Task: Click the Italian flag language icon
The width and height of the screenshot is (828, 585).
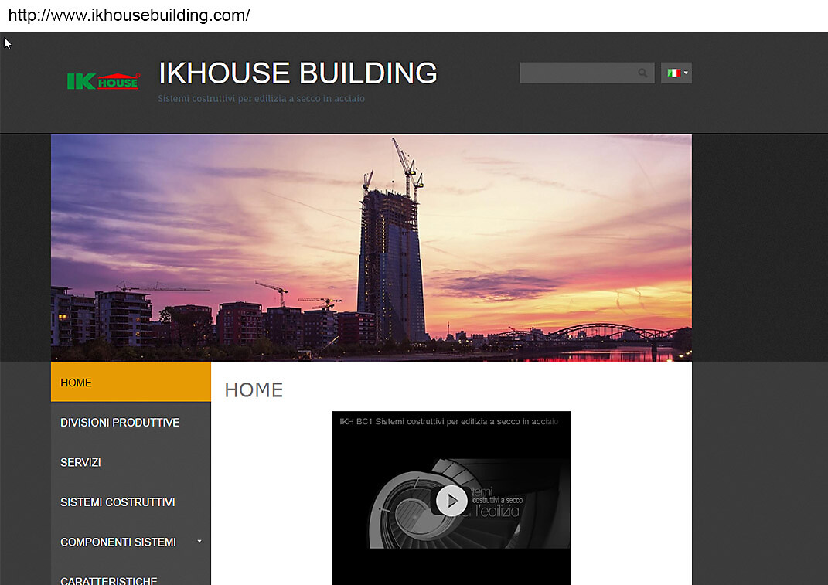Action: [x=672, y=72]
